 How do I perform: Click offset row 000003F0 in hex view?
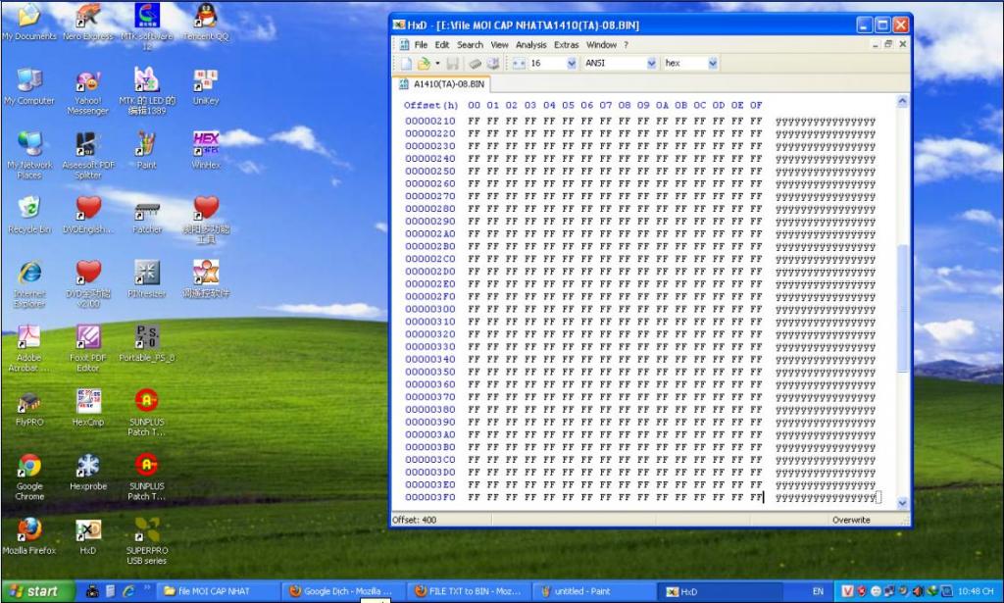(x=429, y=497)
